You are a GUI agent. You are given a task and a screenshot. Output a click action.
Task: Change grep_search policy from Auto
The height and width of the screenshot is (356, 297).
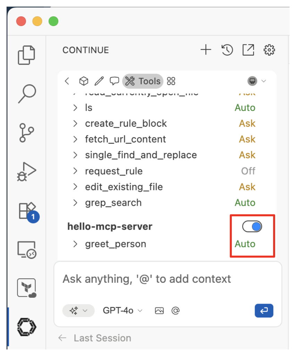(x=245, y=203)
